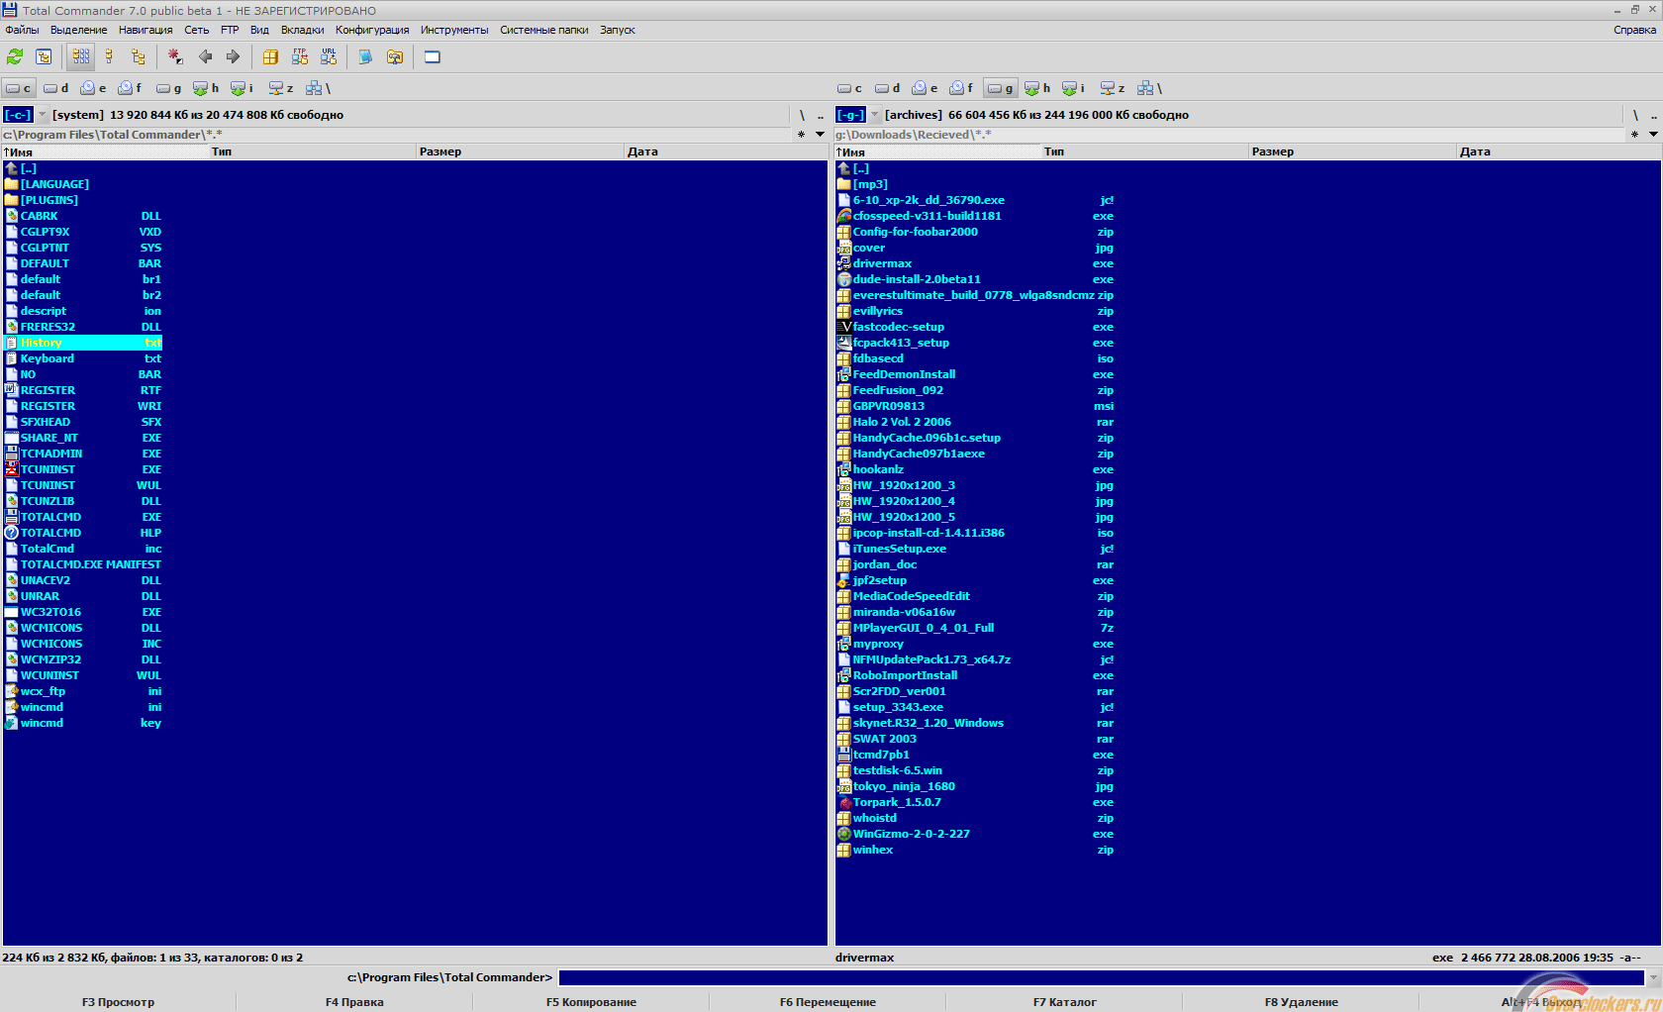Click into the command line input field
This screenshot has width=1663, height=1012.
click(x=1100, y=977)
